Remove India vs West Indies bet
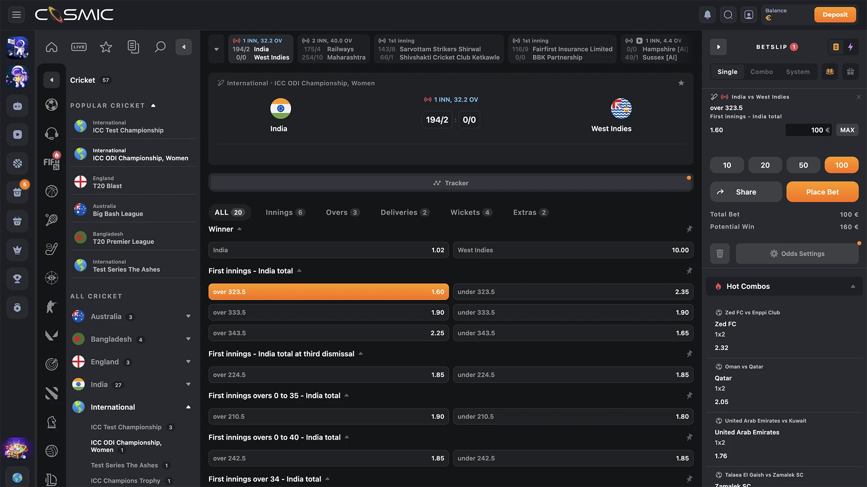Screen dimensions: 867x487 [x=858, y=97]
